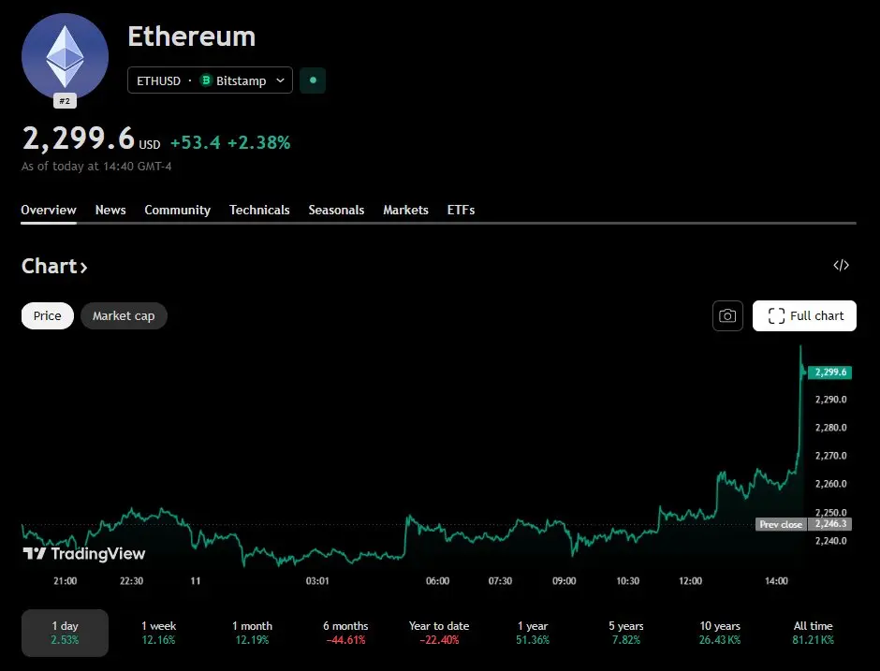Click the 09:00 time axis label
Image resolution: width=880 pixels, height=671 pixels.
[x=564, y=580]
